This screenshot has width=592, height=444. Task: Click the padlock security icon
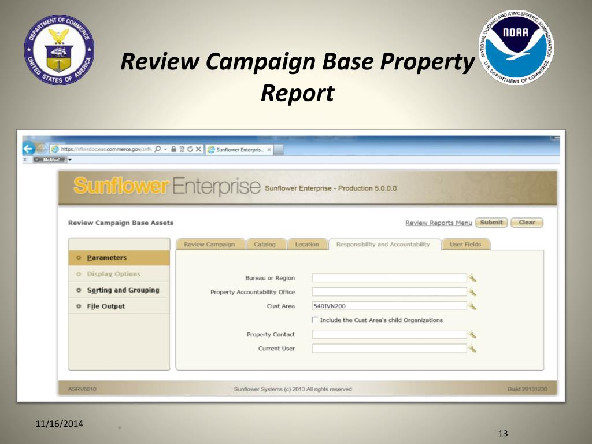tap(173, 149)
